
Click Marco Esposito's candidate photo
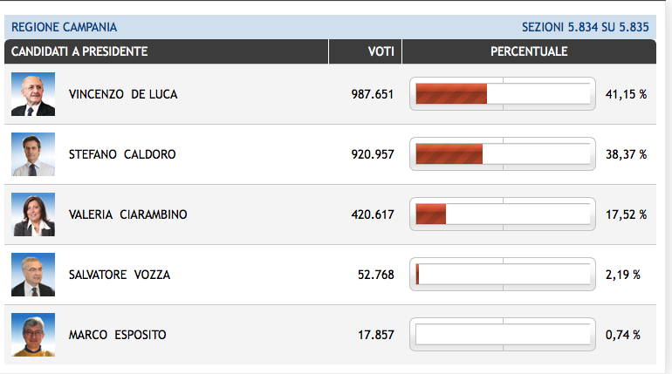click(x=33, y=335)
